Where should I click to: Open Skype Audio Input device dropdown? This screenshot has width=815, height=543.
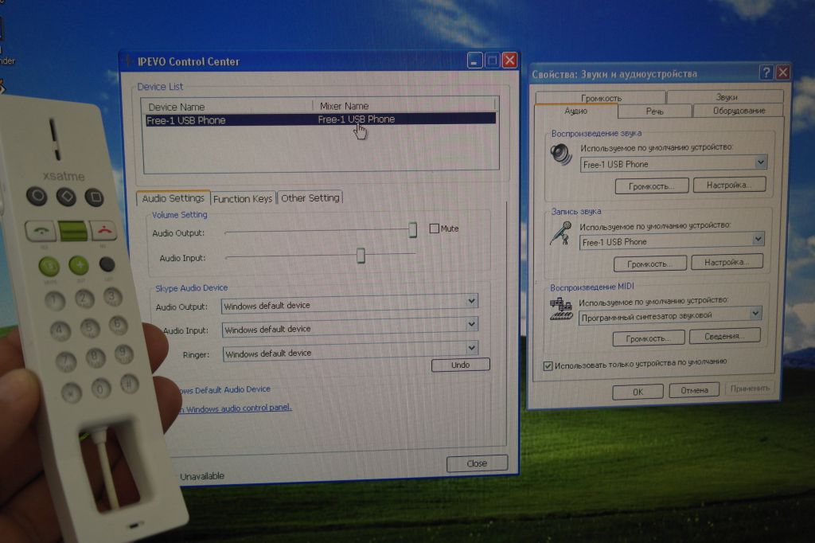[x=471, y=325]
